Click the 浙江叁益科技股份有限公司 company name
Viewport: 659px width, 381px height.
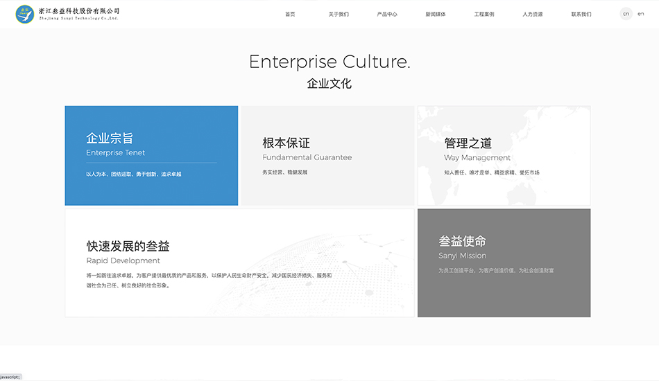79,12
